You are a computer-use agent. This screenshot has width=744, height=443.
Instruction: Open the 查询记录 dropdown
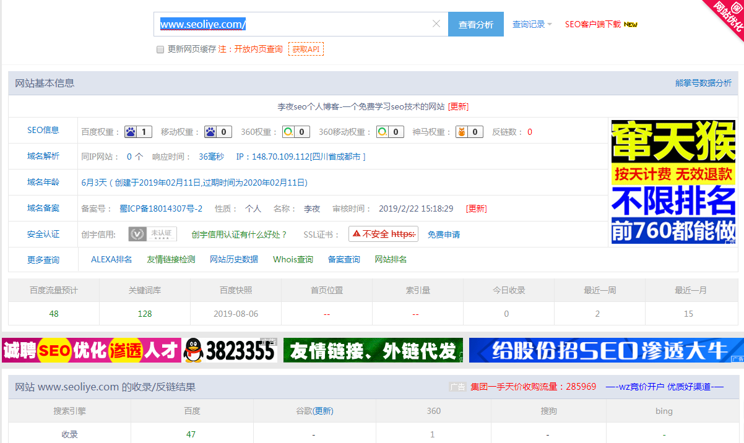[532, 24]
